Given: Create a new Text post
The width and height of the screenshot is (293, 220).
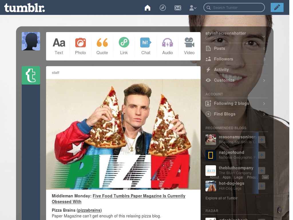Looking at the screenshot, I should (59, 46).
